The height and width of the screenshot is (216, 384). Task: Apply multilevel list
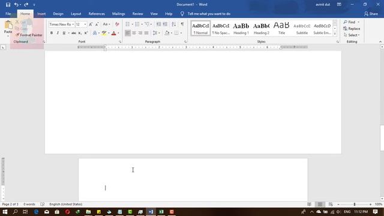pyautogui.click(x=147, y=24)
